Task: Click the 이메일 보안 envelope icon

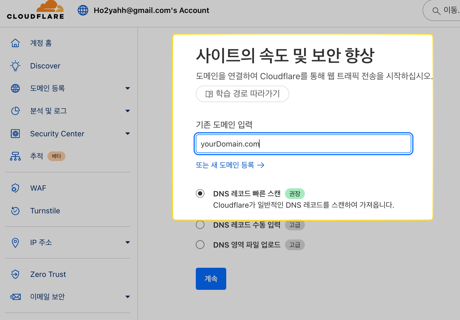Action: pyautogui.click(x=15, y=297)
